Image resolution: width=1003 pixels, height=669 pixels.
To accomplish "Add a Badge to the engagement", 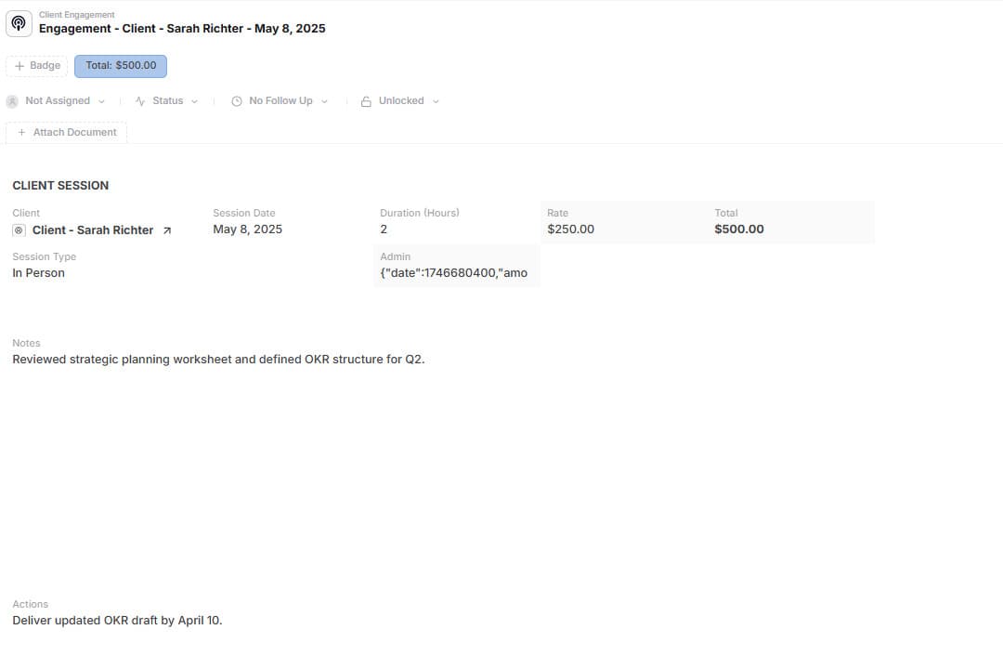I will (x=36, y=66).
